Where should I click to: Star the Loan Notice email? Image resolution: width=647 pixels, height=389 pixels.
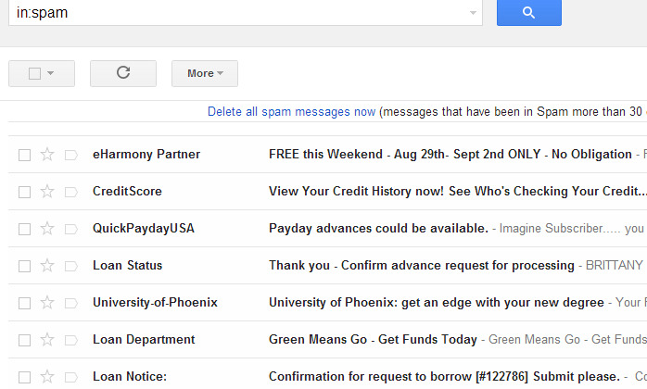[x=47, y=377]
